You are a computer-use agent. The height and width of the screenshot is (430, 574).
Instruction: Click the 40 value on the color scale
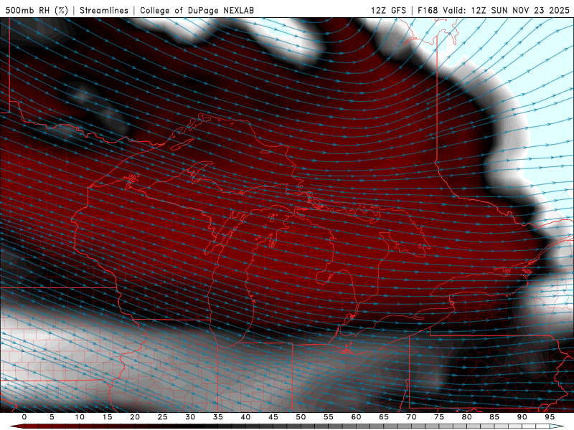(x=245, y=417)
